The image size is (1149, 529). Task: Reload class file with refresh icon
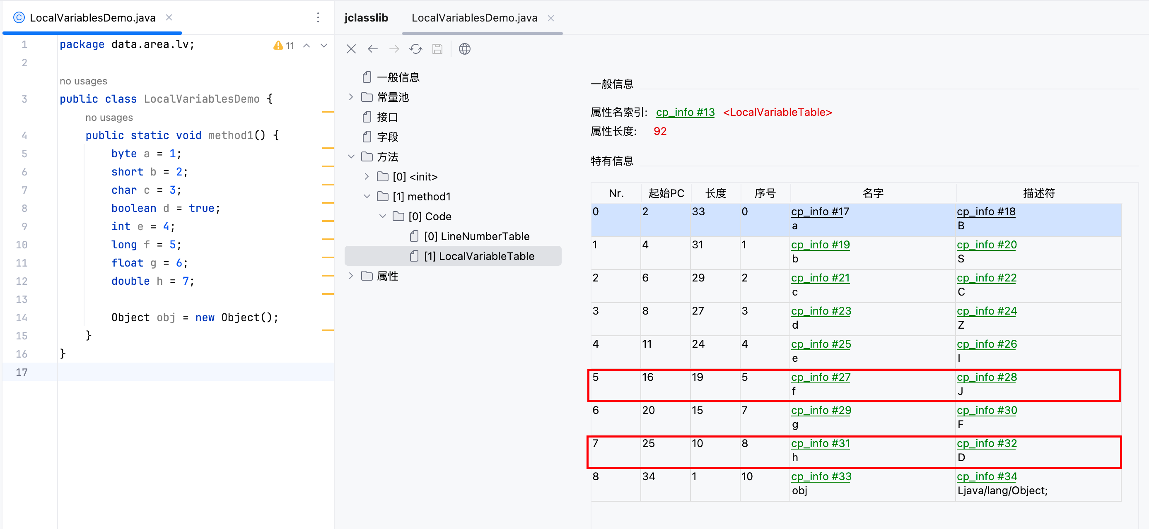point(416,49)
